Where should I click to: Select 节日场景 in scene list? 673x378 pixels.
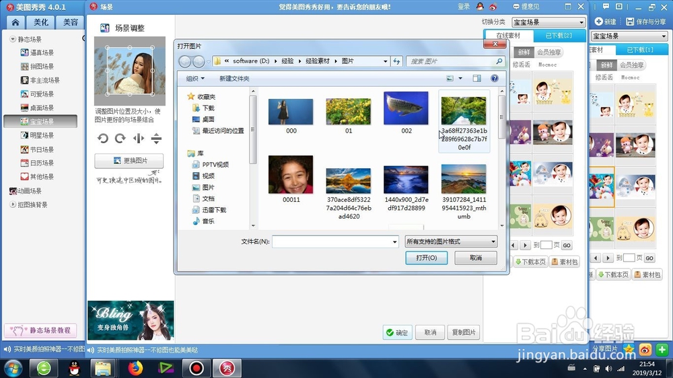(37, 149)
